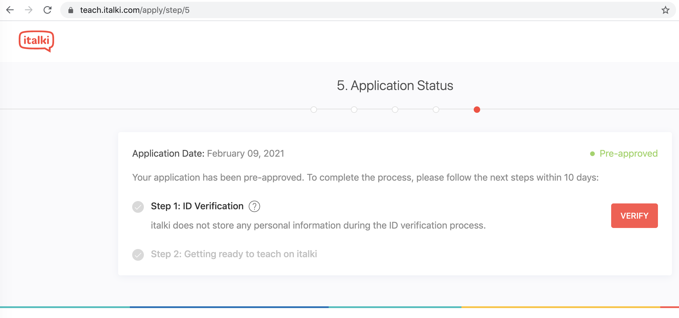Click the Step 2 check circle icon
This screenshot has height=318, width=679.
tap(138, 255)
